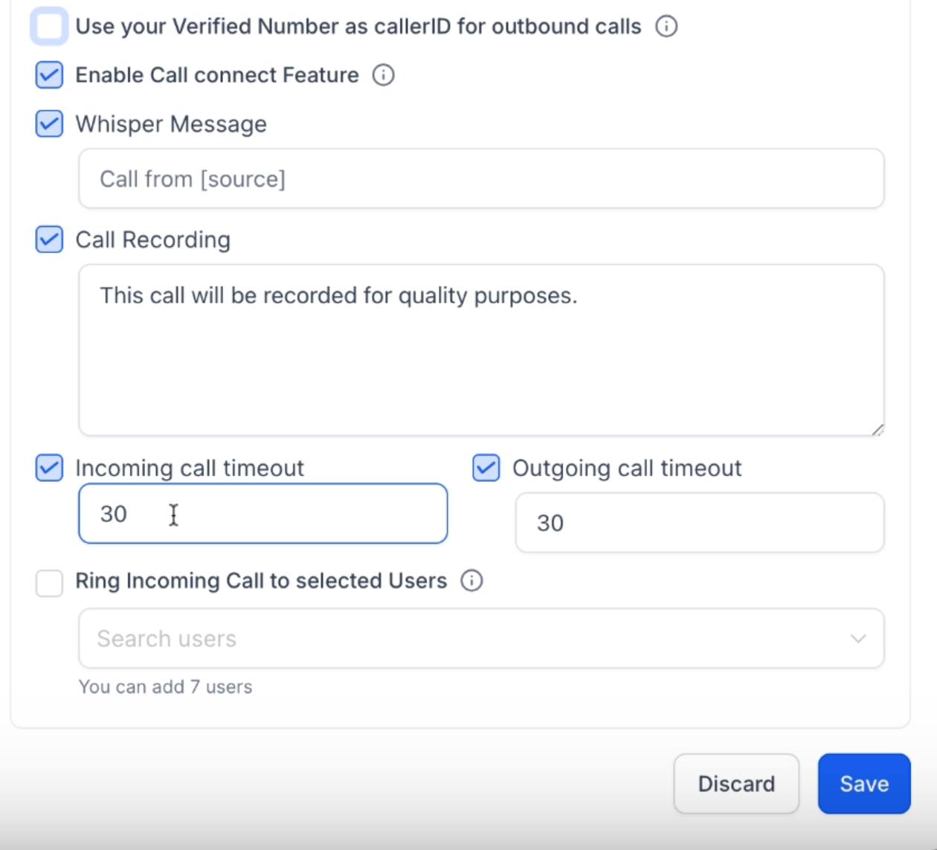Grab the resize handle of recording message textarea
The width and height of the screenshot is (937, 850).
[878, 429]
